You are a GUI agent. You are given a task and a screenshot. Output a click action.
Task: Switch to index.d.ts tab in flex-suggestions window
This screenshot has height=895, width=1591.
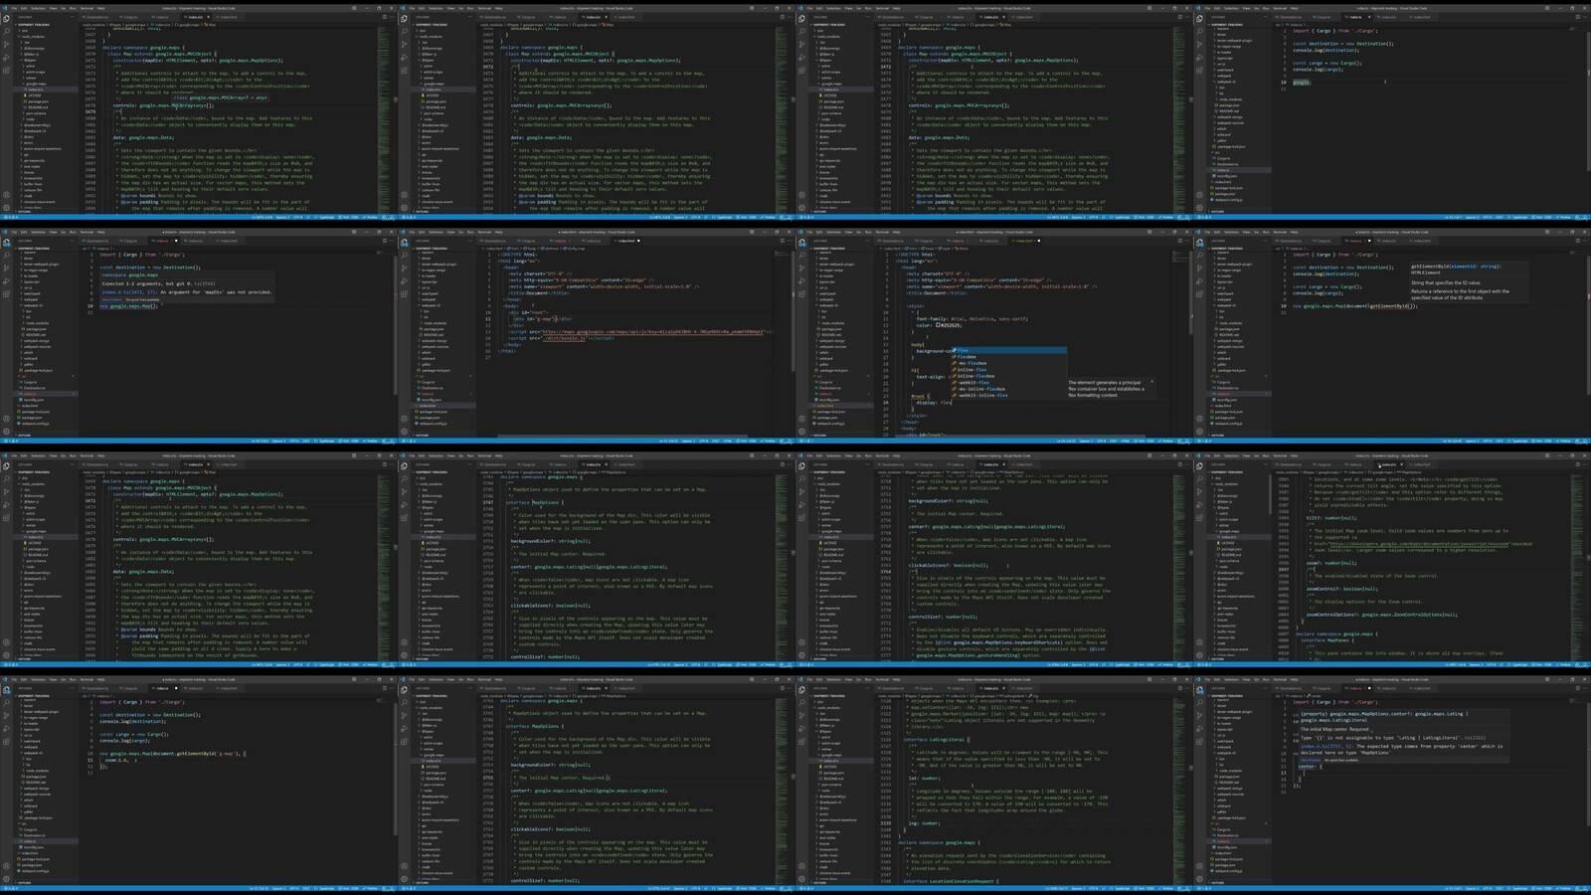(990, 241)
